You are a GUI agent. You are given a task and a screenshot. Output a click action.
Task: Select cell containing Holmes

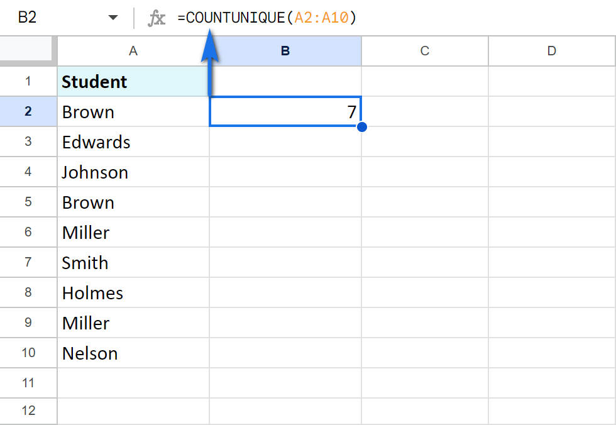[x=133, y=292]
